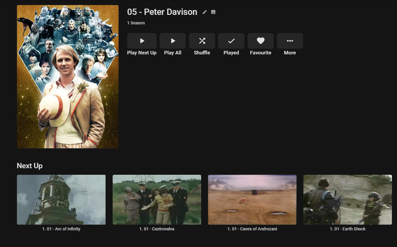Open Castrovalva episode thumbnail

(x=157, y=200)
